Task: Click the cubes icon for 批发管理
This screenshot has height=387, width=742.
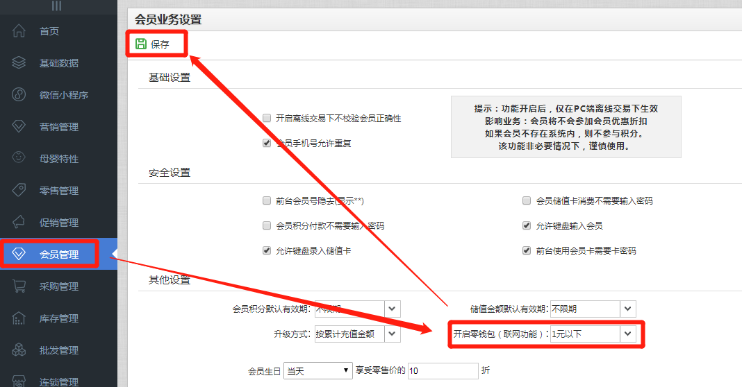Action: pos(19,350)
